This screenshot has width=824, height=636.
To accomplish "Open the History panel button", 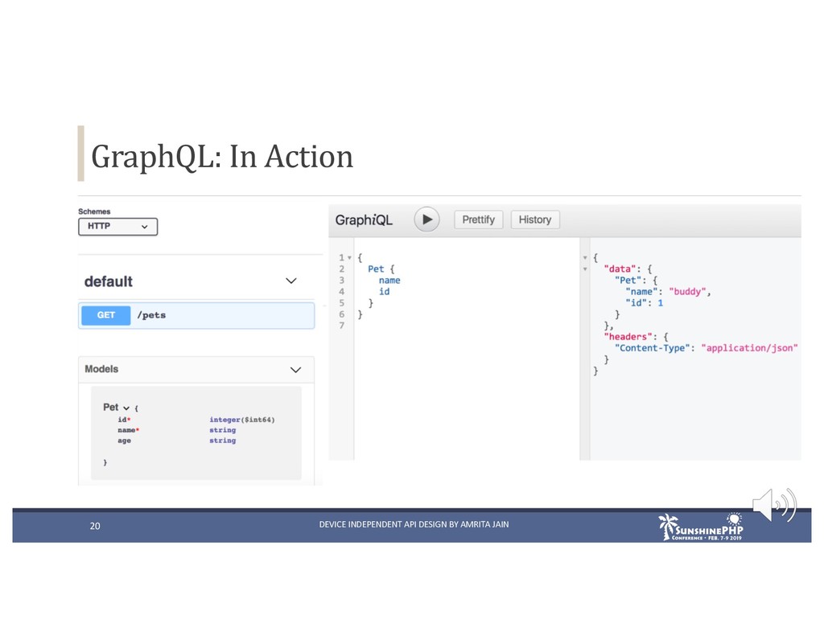I will (535, 220).
